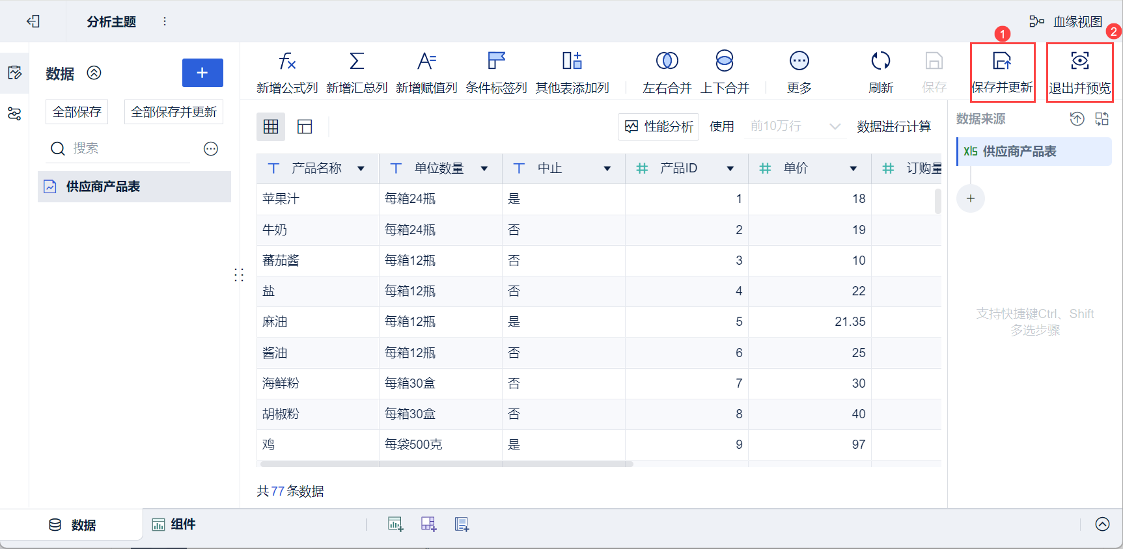Switch to the 组件 bottom tab

[x=174, y=525]
